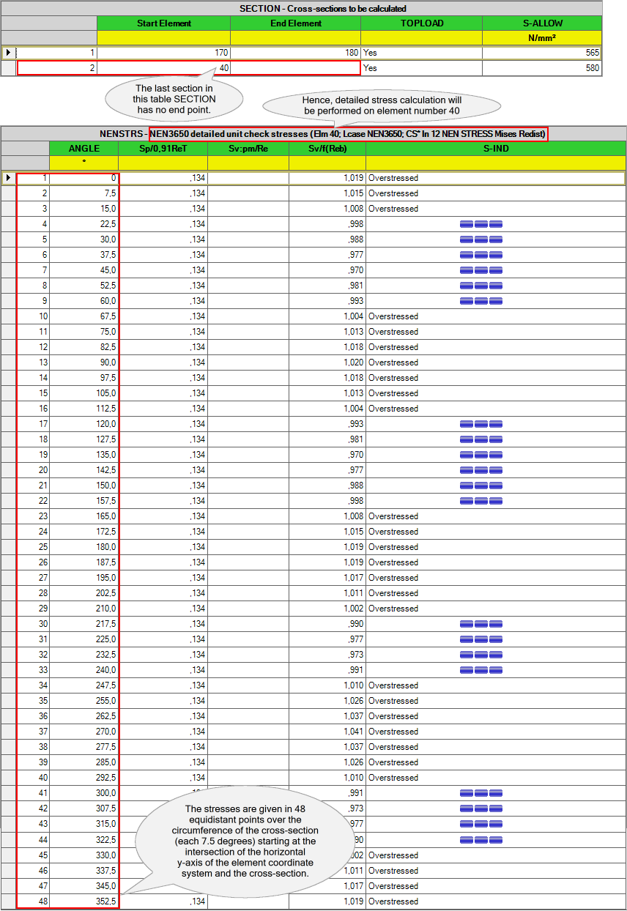The width and height of the screenshot is (627, 911).
Task: Click the 1,041 value at angle 270,0
Action: point(327,732)
